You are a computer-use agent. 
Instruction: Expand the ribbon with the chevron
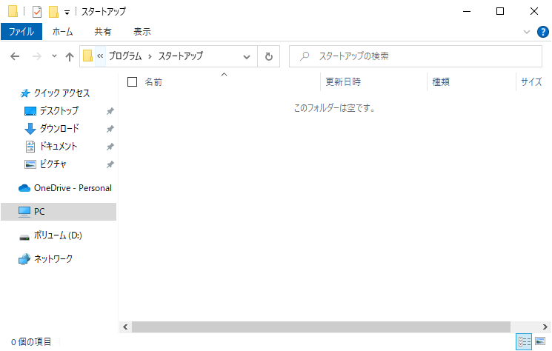(x=527, y=32)
